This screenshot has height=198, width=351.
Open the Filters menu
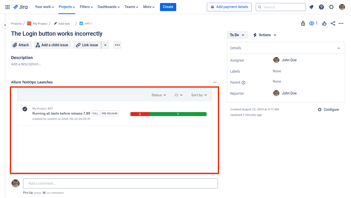(86, 7)
